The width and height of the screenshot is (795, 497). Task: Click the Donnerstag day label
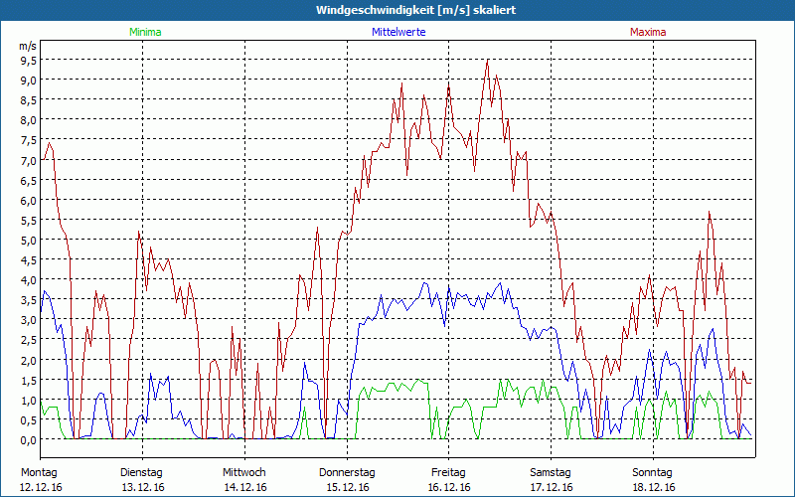click(347, 473)
